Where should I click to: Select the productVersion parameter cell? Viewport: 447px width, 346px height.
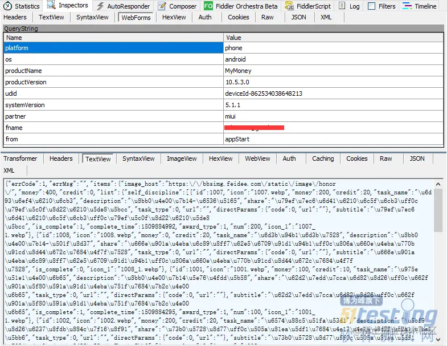pyautogui.click(x=113, y=82)
